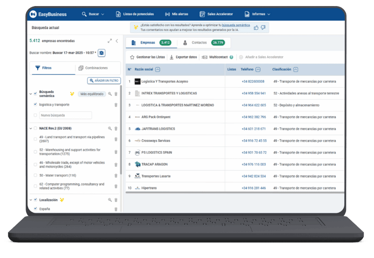The width and height of the screenshot is (374, 258).
Task: Open the Multicontact help question mark
Action: point(231,57)
